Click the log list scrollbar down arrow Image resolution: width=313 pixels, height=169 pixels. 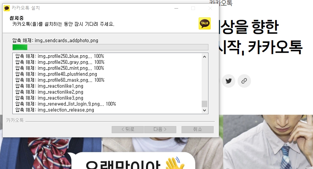[x=204, y=110]
